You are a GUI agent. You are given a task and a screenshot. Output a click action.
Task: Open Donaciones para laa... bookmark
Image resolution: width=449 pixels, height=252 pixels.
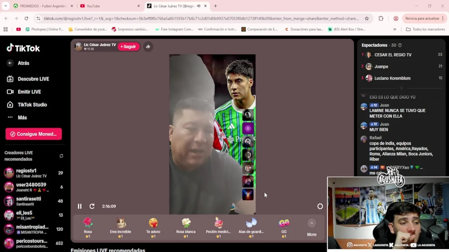point(304,29)
